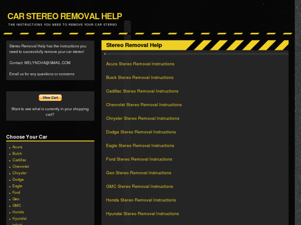The width and height of the screenshot is (301, 225).
Task: Open Honda Stereo Removal Instructions link
Action: [x=141, y=200]
